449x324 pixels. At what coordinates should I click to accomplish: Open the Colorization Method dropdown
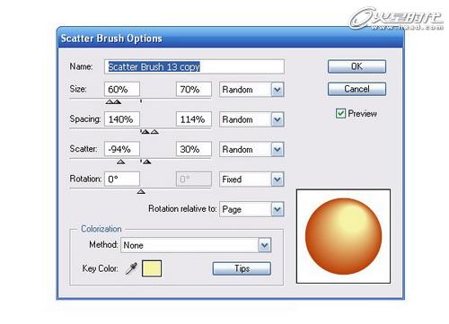click(x=196, y=245)
